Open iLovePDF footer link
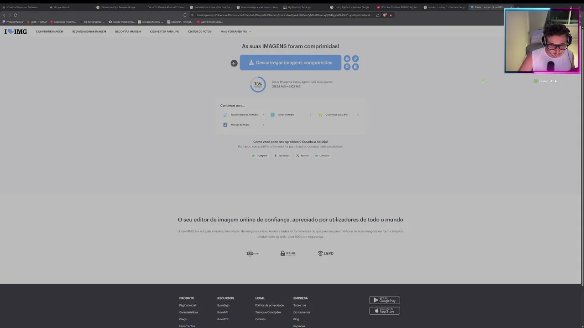 pos(223,319)
